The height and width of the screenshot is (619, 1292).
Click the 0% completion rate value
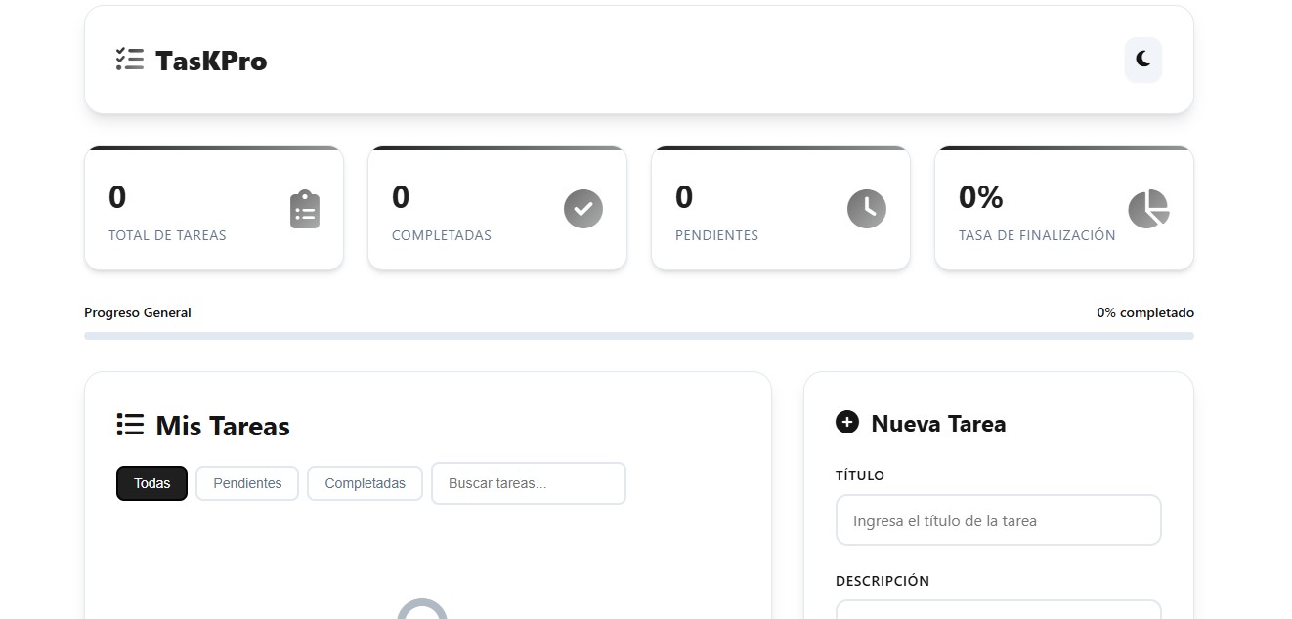pyautogui.click(x=981, y=197)
